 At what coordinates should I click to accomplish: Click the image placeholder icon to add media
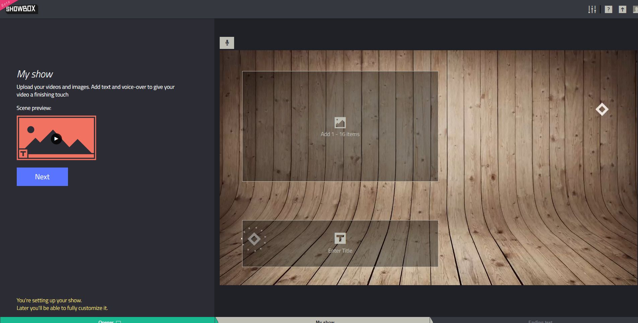point(340,123)
